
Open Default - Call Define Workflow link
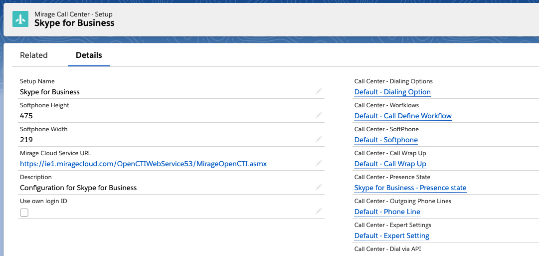tap(403, 116)
